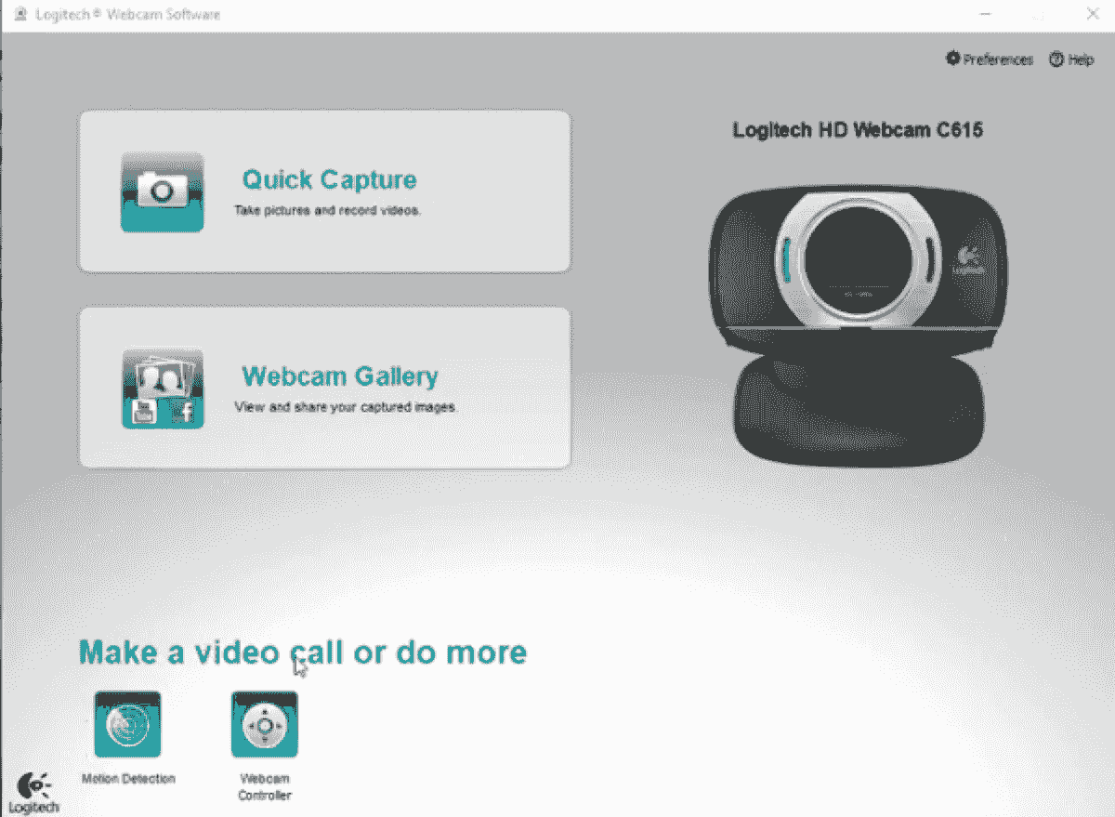This screenshot has width=1115, height=817.
Task: Click the Logitech logo in bottom corner
Action: click(x=34, y=792)
